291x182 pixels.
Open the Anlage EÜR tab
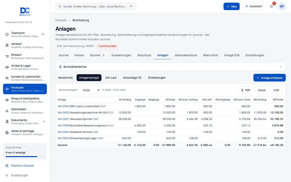point(232,55)
